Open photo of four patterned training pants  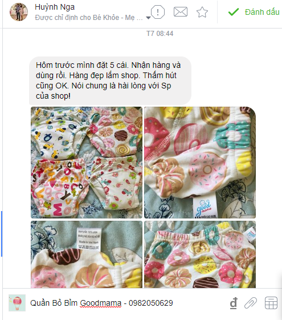87,163
